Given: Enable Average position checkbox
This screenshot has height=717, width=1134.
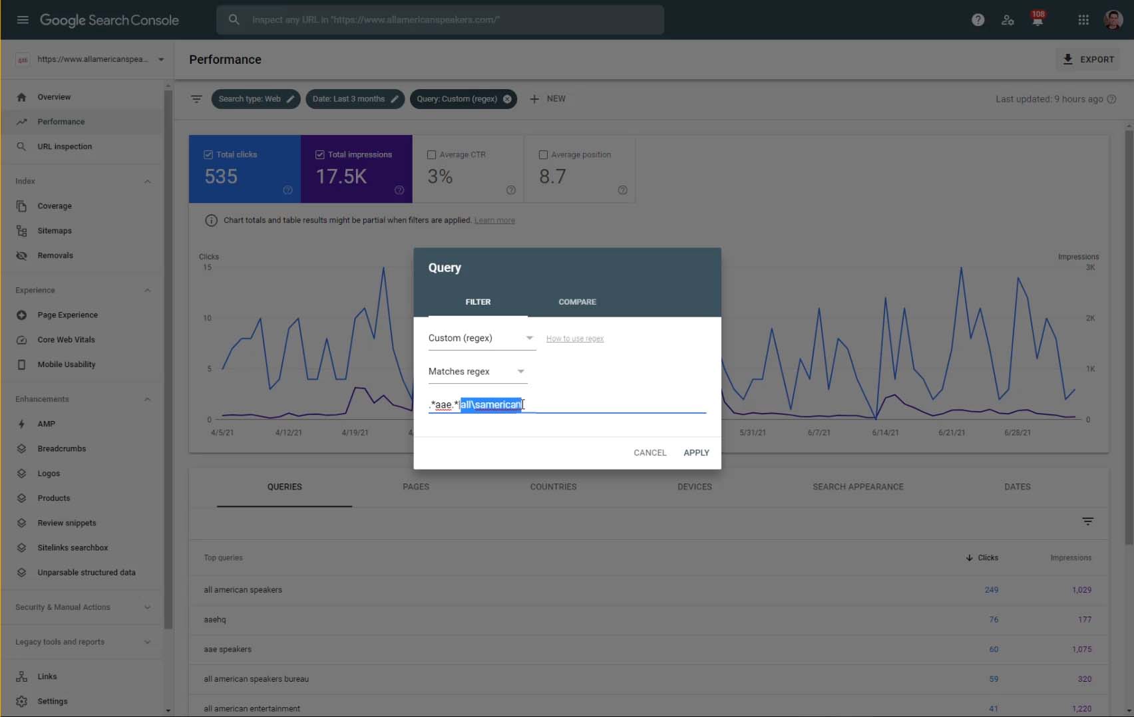Looking at the screenshot, I should click(543, 154).
